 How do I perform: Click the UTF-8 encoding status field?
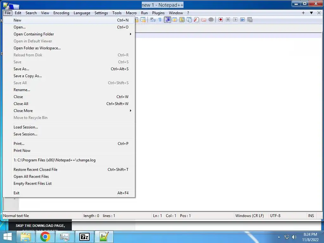[x=287, y=216]
